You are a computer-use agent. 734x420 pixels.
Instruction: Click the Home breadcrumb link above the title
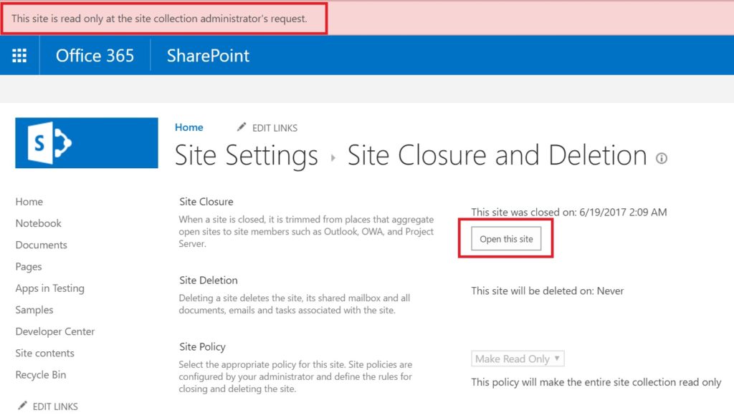coord(189,127)
